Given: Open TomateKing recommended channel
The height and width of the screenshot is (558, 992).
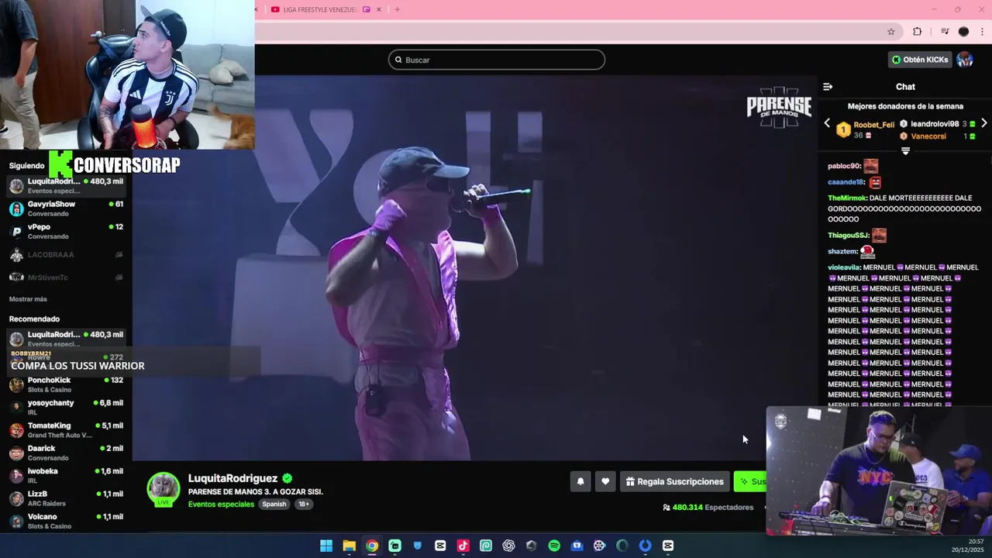Looking at the screenshot, I should click(x=66, y=430).
